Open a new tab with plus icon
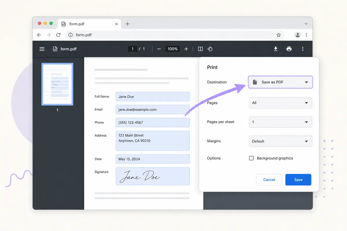Image resolution: width=347 pixels, height=231 pixels. coord(128,24)
